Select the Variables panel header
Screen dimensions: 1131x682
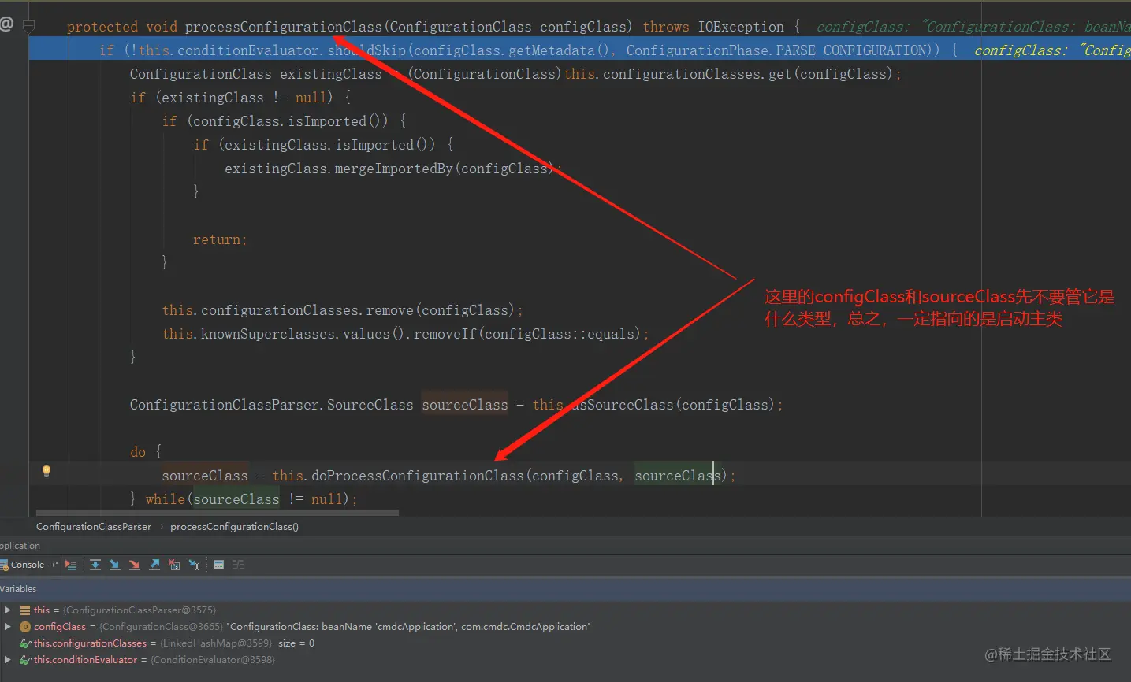coord(565,589)
